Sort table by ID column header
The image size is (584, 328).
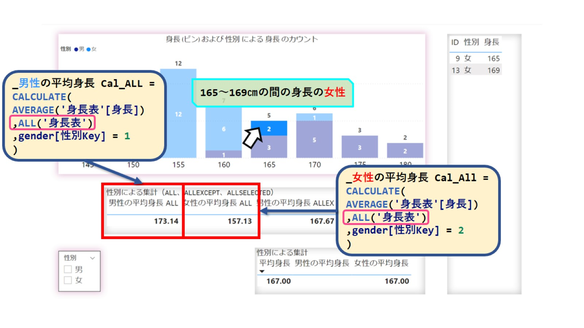pos(455,43)
